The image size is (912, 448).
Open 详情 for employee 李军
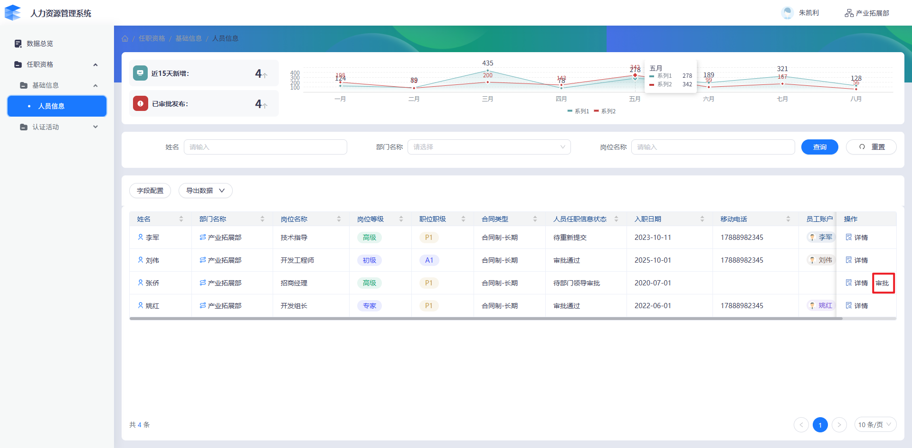click(x=856, y=238)
